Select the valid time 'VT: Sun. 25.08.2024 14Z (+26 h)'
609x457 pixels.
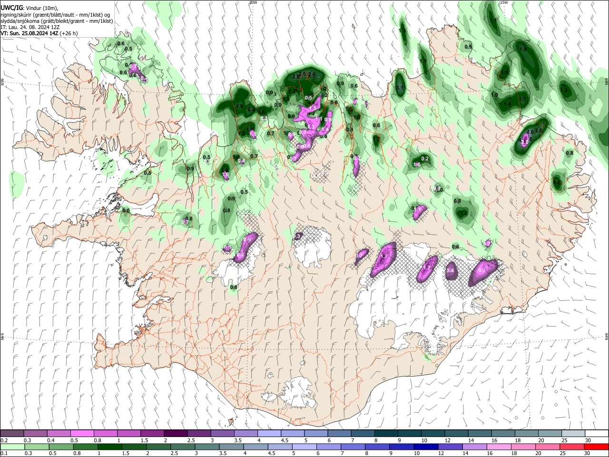coord(39,33)
